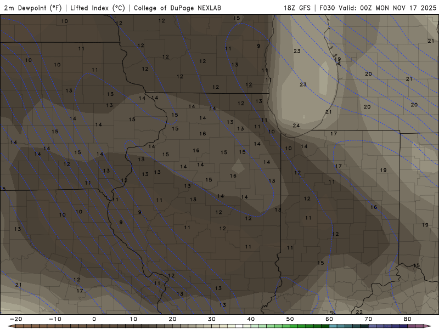Click the "College of DuPage NEXLAB" label

click(177, 8)
